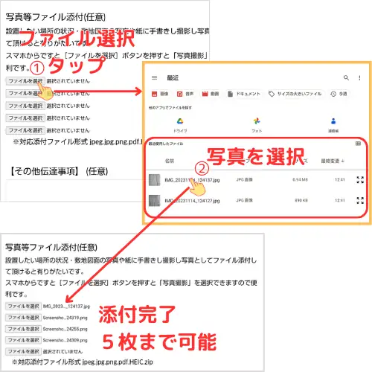Image resolution: width=372 pixels, height=372 pixels.
Task: Sort files by name column header
Action: point(170,161)
